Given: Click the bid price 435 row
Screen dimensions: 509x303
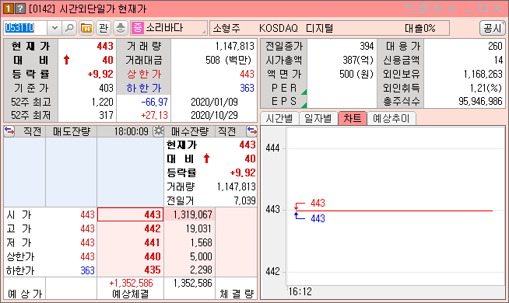Looking at the screenshot, I should [130, 270].
